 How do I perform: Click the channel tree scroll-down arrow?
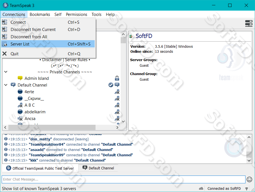(x=123, y=121)
